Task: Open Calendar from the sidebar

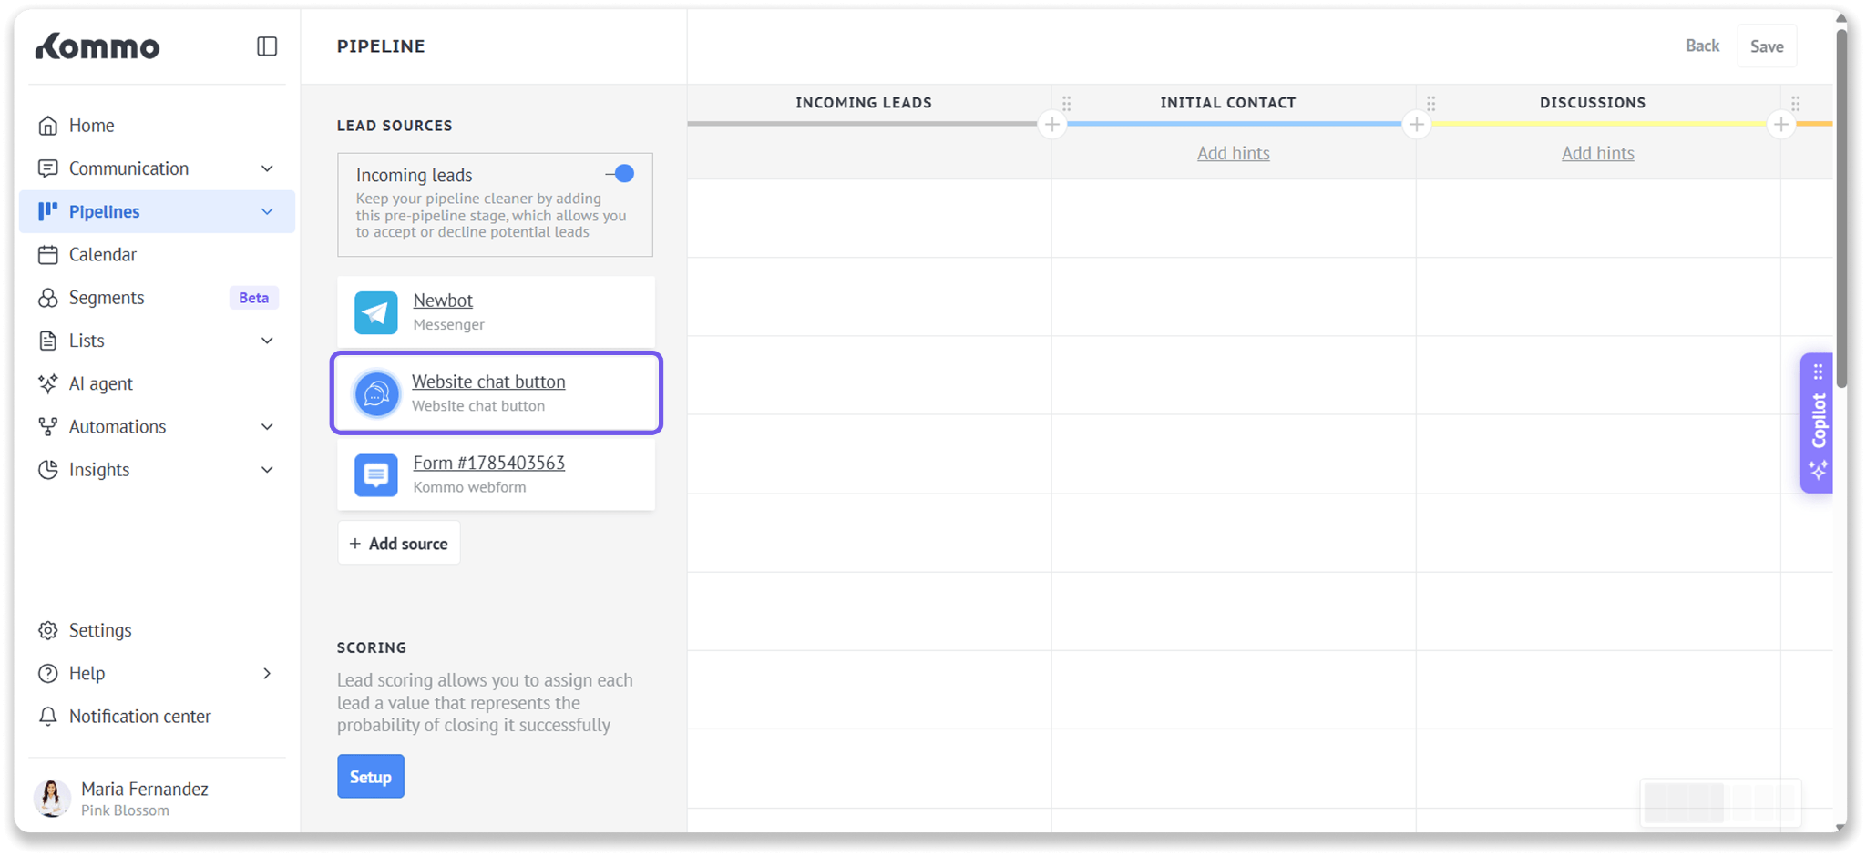Action: [x=157, y=255]
